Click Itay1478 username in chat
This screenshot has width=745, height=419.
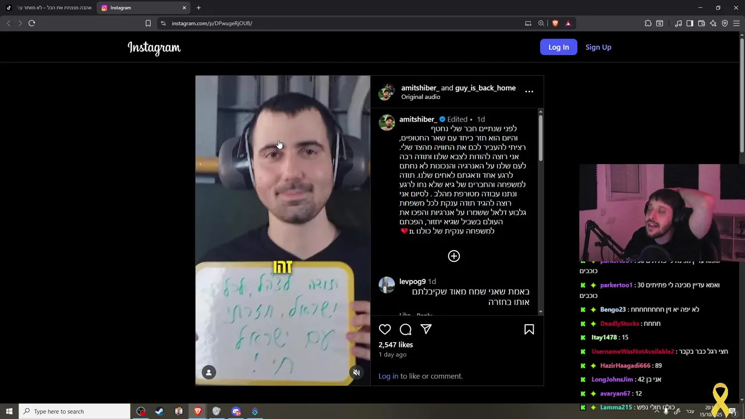[x=604, y=338]
